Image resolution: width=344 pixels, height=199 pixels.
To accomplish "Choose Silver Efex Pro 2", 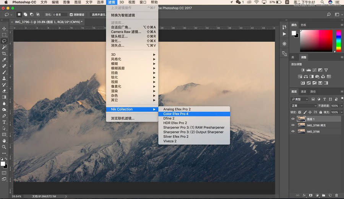I will tap(194, 136).
